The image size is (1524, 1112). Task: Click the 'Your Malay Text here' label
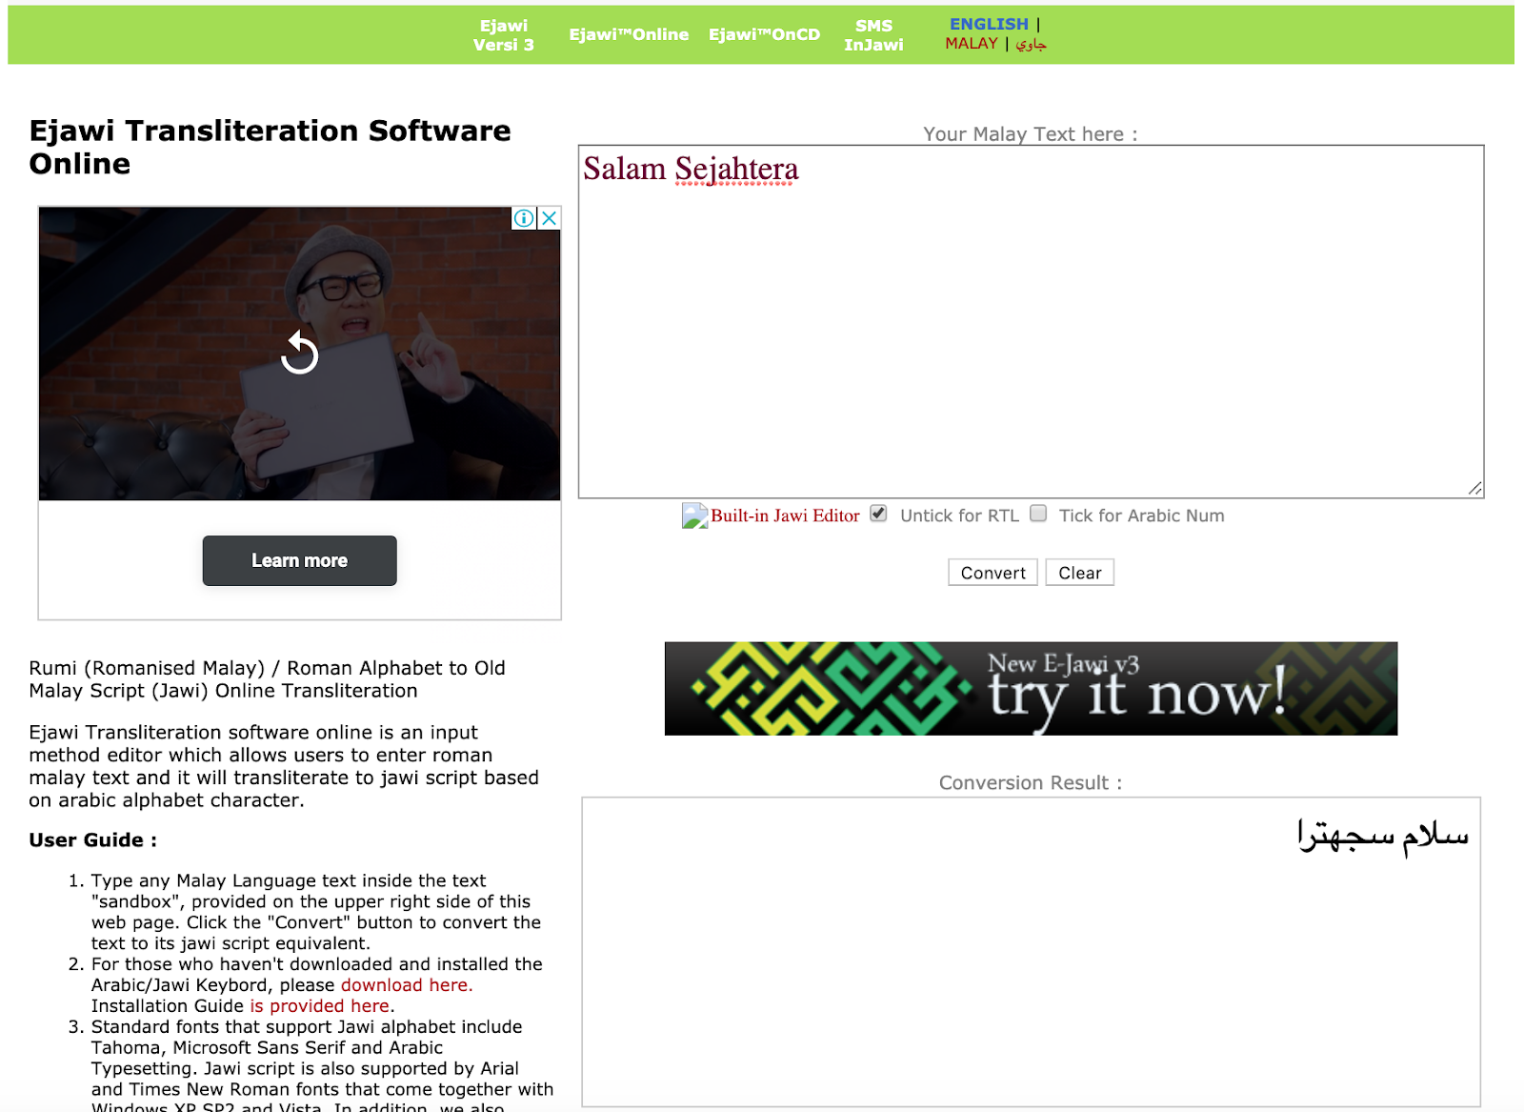point(1030,134)
